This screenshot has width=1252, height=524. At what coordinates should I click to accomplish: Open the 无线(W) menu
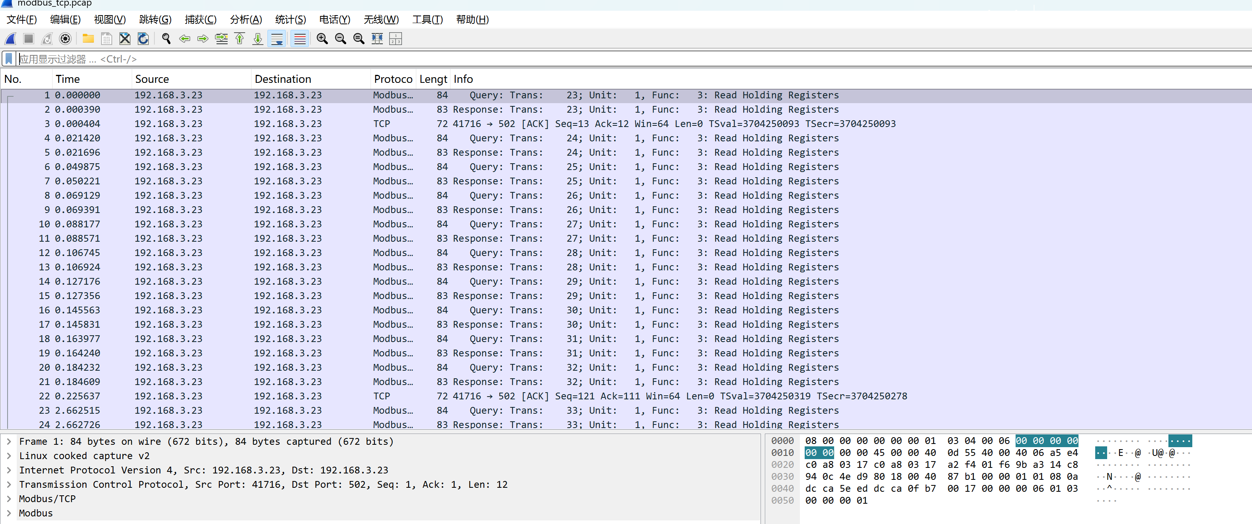[x=382, y=20]
